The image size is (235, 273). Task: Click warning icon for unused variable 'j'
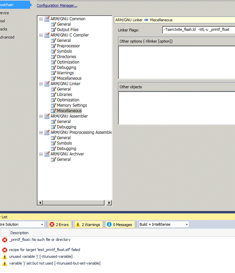(x=5, y=257)
